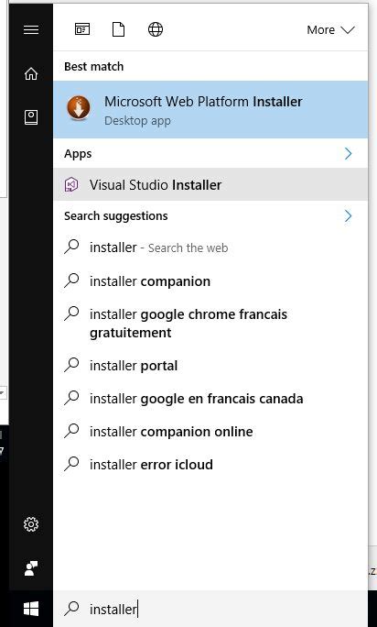Choose 'installer companion online' suggestion

(x=210, y=432)
